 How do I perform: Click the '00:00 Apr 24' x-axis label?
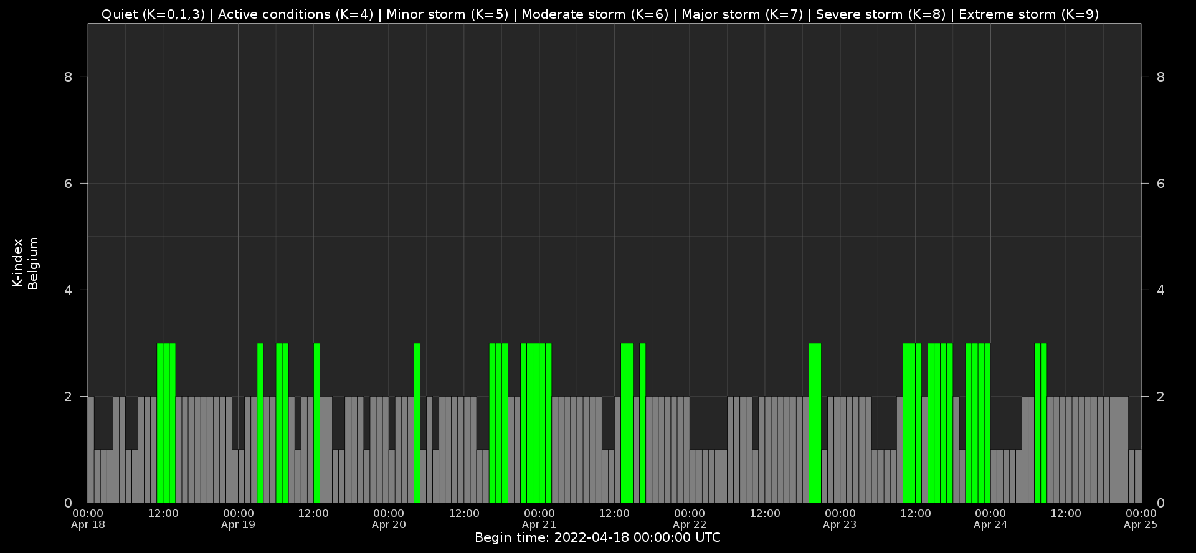click(x=990, y=519)
